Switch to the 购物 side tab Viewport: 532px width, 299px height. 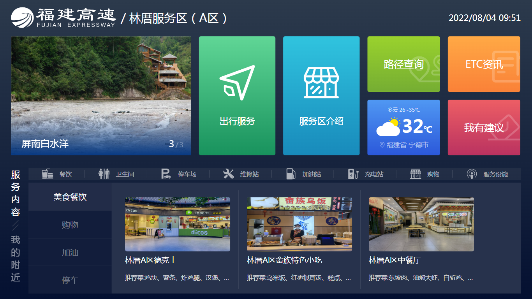(70, 225)
